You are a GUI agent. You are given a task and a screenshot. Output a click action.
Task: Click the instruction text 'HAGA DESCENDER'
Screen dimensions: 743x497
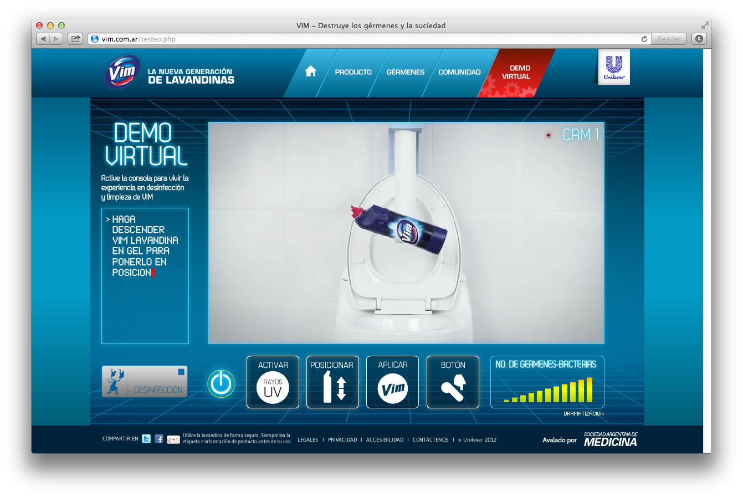[138, 224]
